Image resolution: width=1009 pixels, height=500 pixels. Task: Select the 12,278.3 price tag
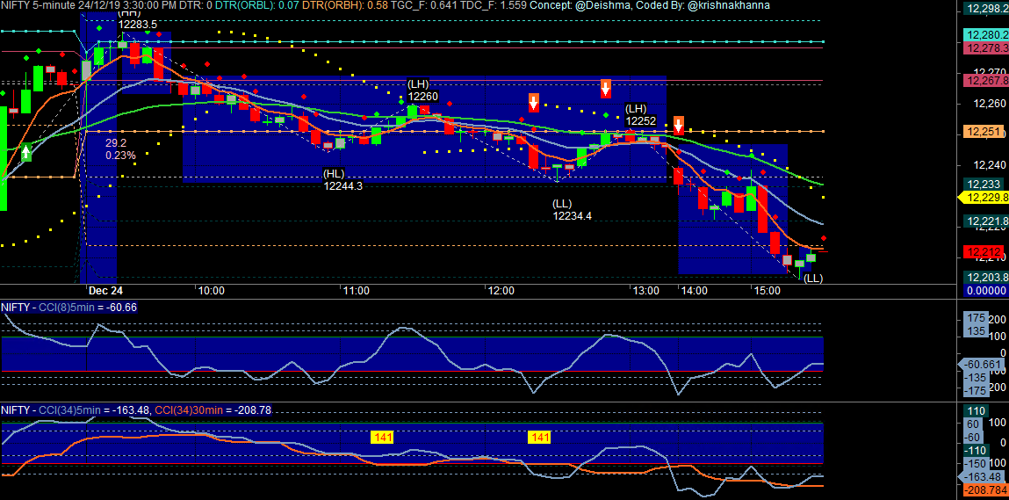click(x=986, y=48)
